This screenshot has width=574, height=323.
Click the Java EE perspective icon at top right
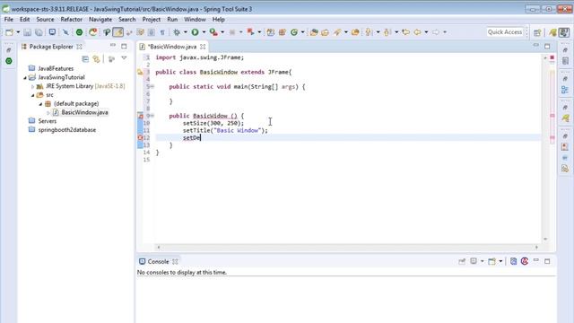[x=564, y=32]
